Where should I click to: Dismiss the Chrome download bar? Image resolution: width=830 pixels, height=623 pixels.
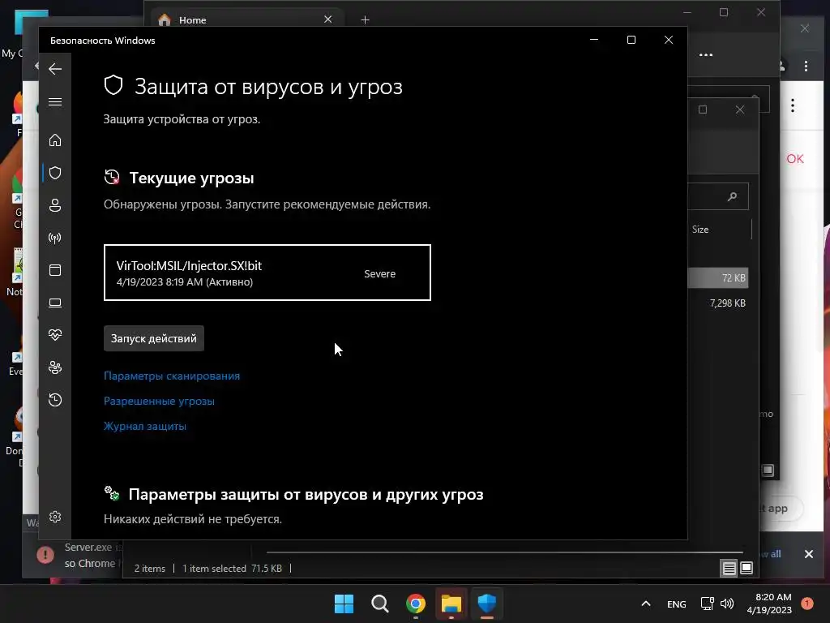coord(809,554)
